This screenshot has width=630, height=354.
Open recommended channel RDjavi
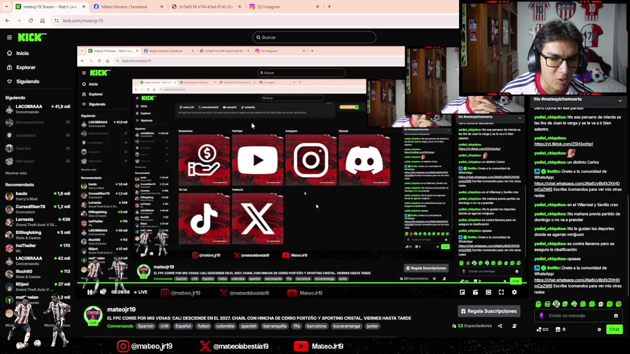[37, 286]
